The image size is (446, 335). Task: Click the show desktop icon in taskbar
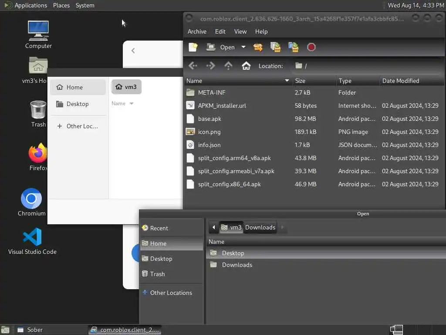(x=5, y=330)
